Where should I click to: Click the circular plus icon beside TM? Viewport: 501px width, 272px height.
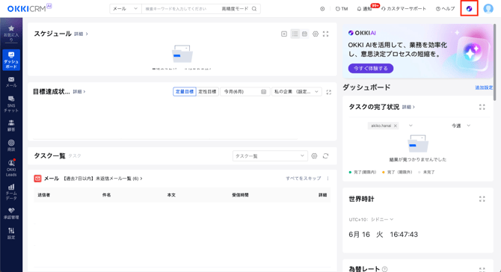click(x=322, y=9)
